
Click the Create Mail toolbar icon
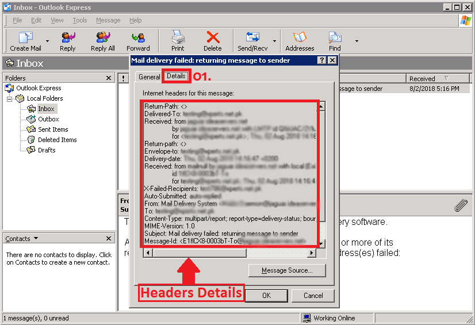[x=25, y=37]
